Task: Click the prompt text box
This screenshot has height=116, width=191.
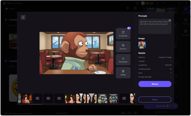Action: pyautogui.click(x=155, y=26)
